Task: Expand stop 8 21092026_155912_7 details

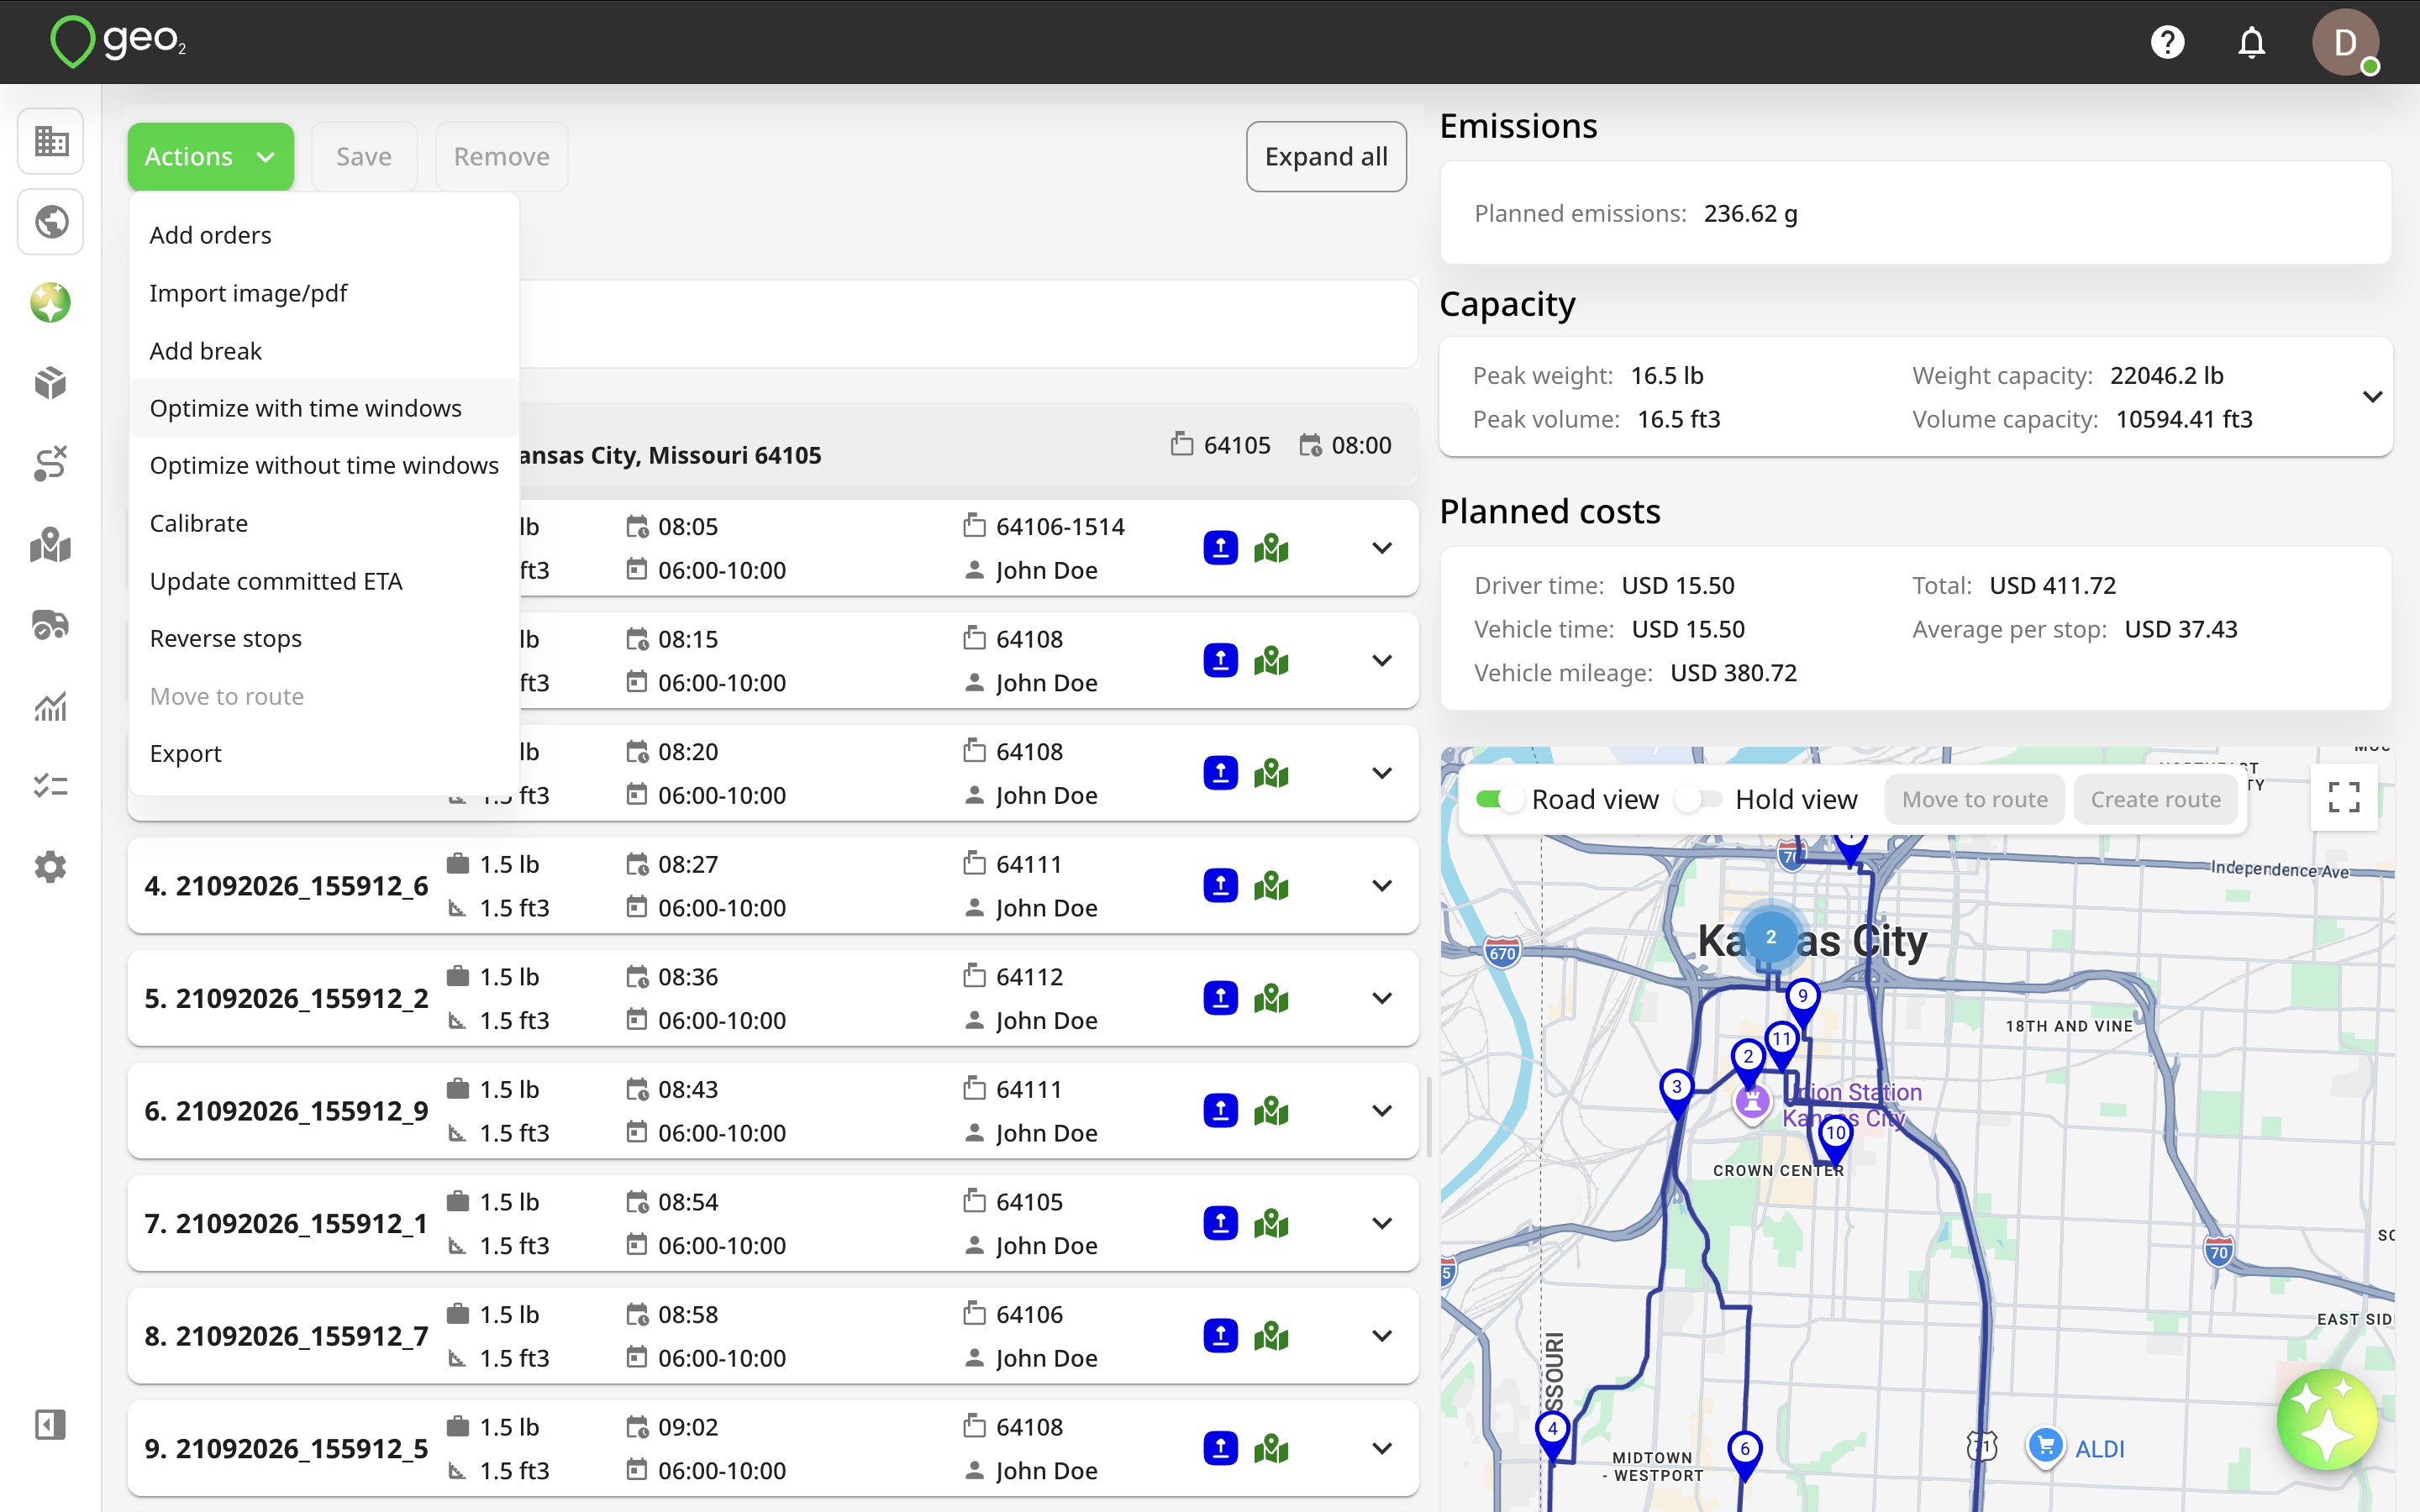Action: pos(1382,1336)
